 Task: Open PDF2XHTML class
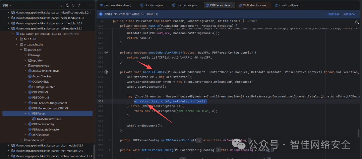(40, 92)
